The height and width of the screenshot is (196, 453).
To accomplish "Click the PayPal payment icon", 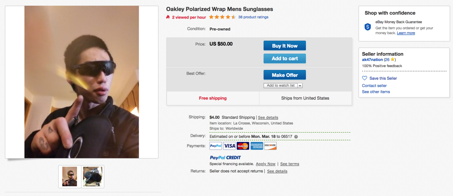I will 216,146.
